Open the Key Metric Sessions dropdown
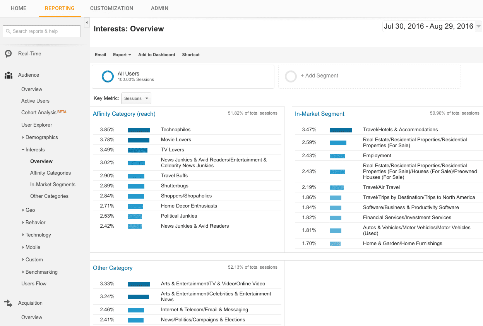Screen dimensions: 483x326 click(136, 98)
